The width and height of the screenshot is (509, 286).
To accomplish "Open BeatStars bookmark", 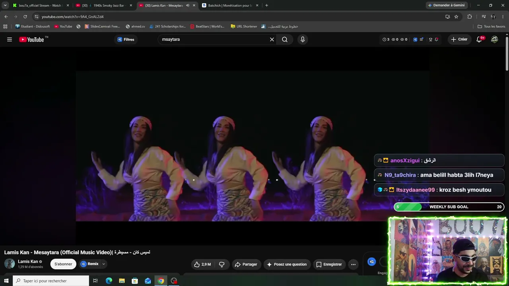I will coord(207,27).
